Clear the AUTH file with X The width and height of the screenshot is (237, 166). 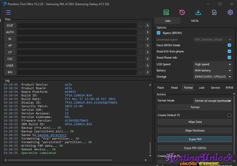(x=148, y=32)
